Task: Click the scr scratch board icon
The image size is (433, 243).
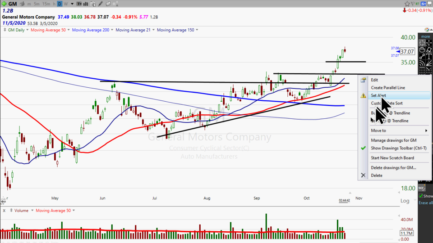Action: [421, 188]
